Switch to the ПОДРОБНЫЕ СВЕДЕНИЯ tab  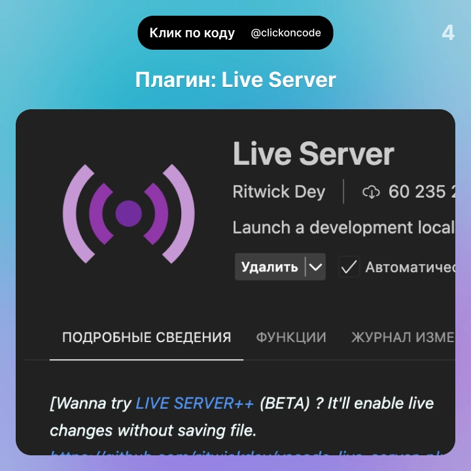[x=147, y=338]
